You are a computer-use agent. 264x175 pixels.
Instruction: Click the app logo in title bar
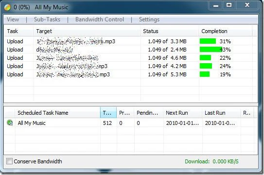[x=7, y=7]
